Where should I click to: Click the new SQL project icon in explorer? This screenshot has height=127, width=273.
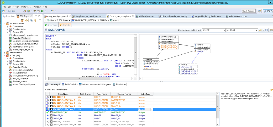[x=23, y=20]
